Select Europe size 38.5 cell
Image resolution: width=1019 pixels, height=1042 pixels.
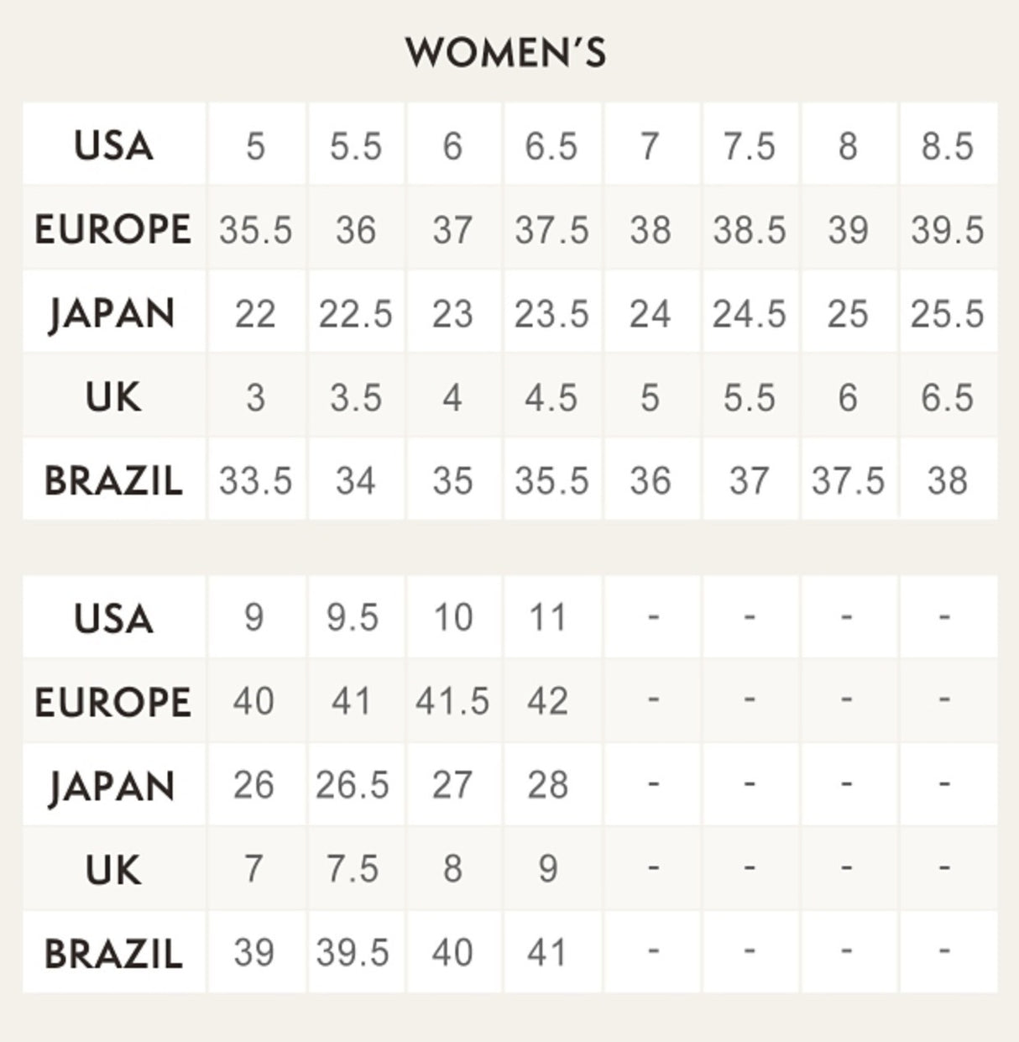point(749,230)
